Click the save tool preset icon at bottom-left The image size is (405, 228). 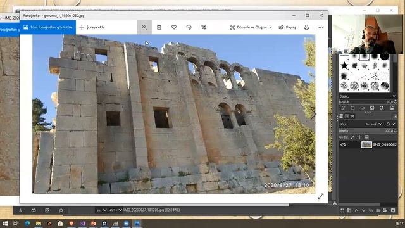click(20, 210)
